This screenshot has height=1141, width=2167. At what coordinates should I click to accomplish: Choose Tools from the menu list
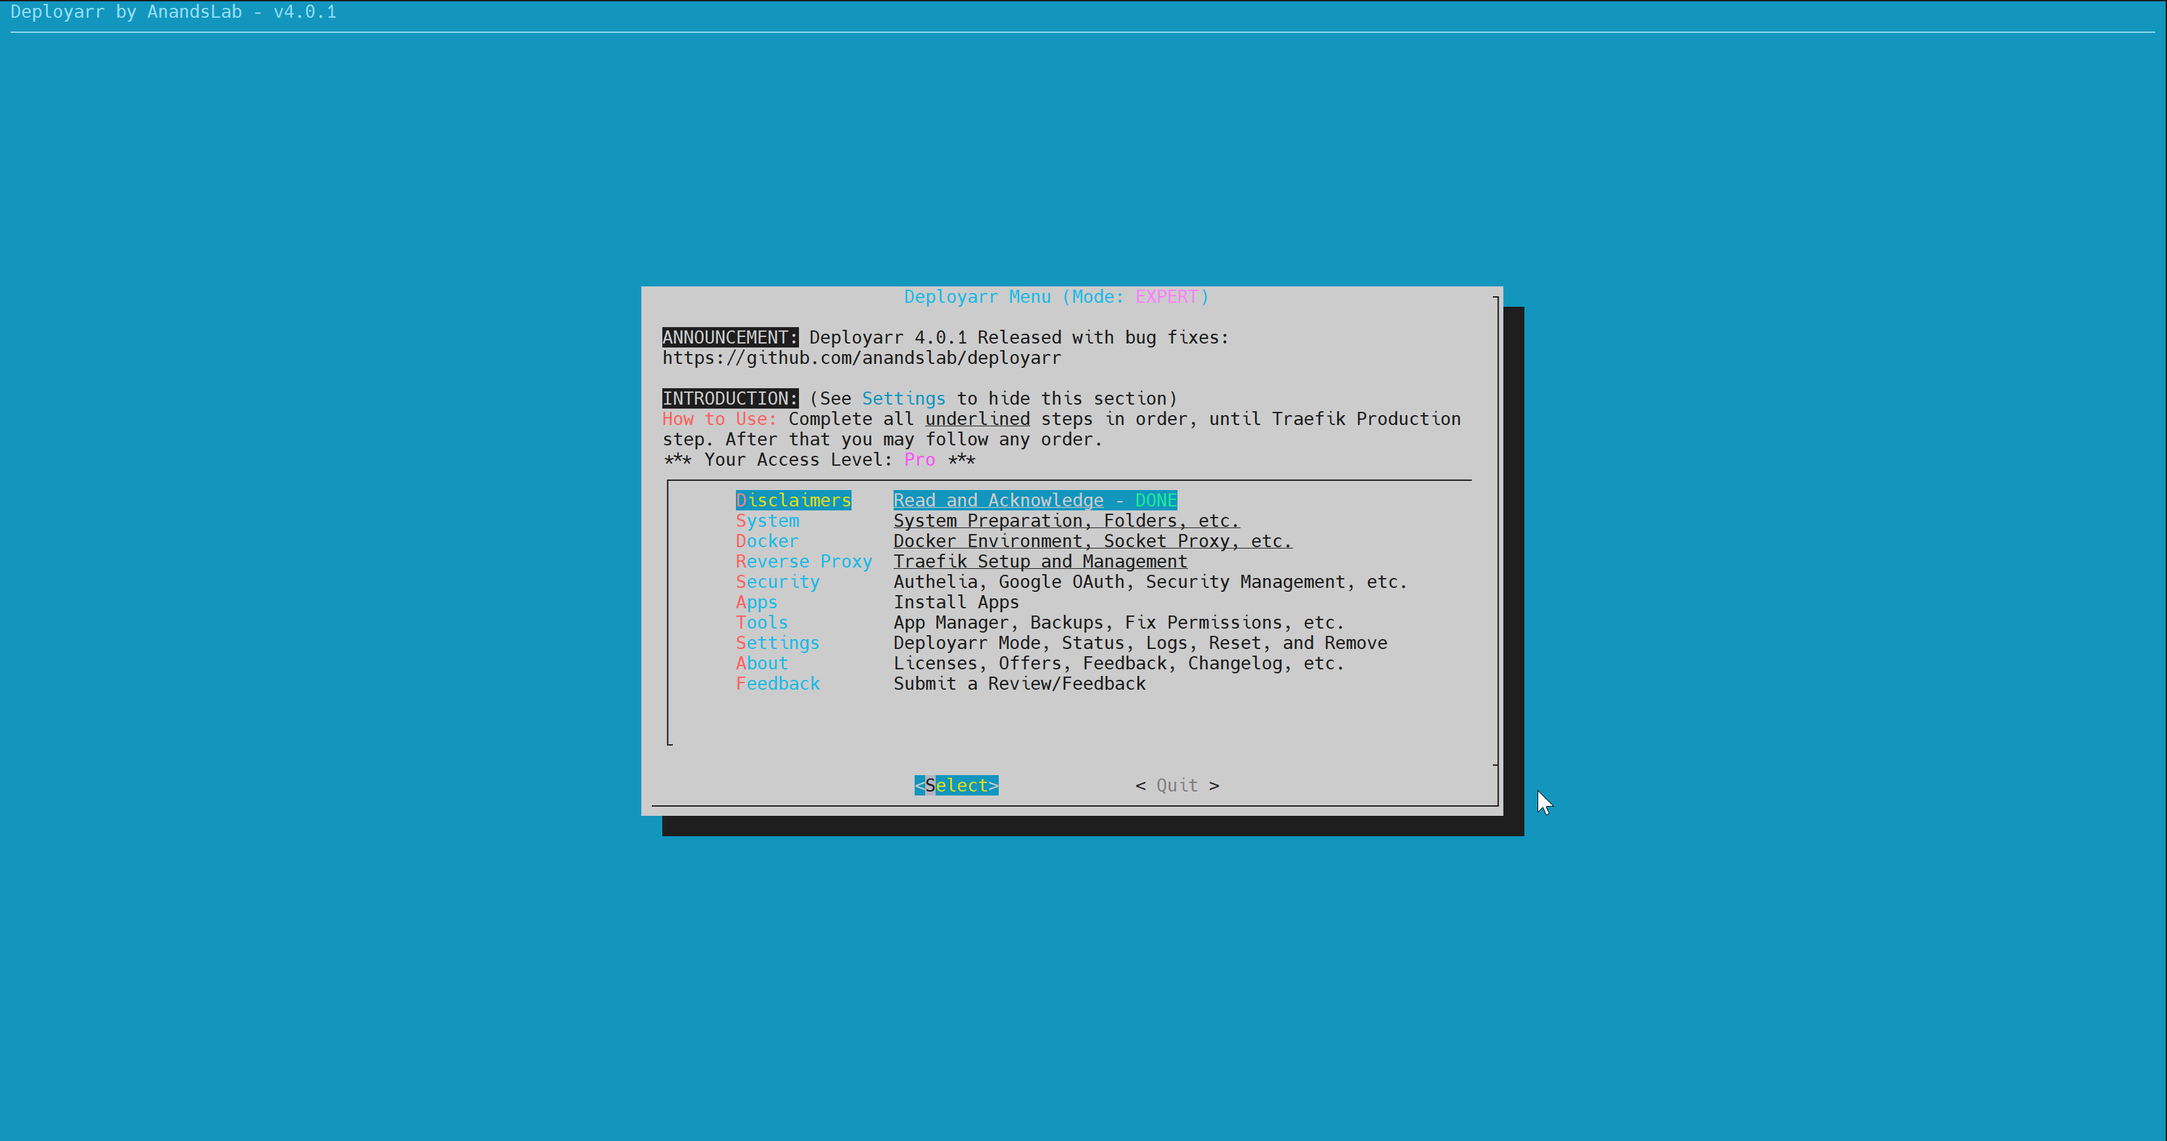[x=762, y=622]
